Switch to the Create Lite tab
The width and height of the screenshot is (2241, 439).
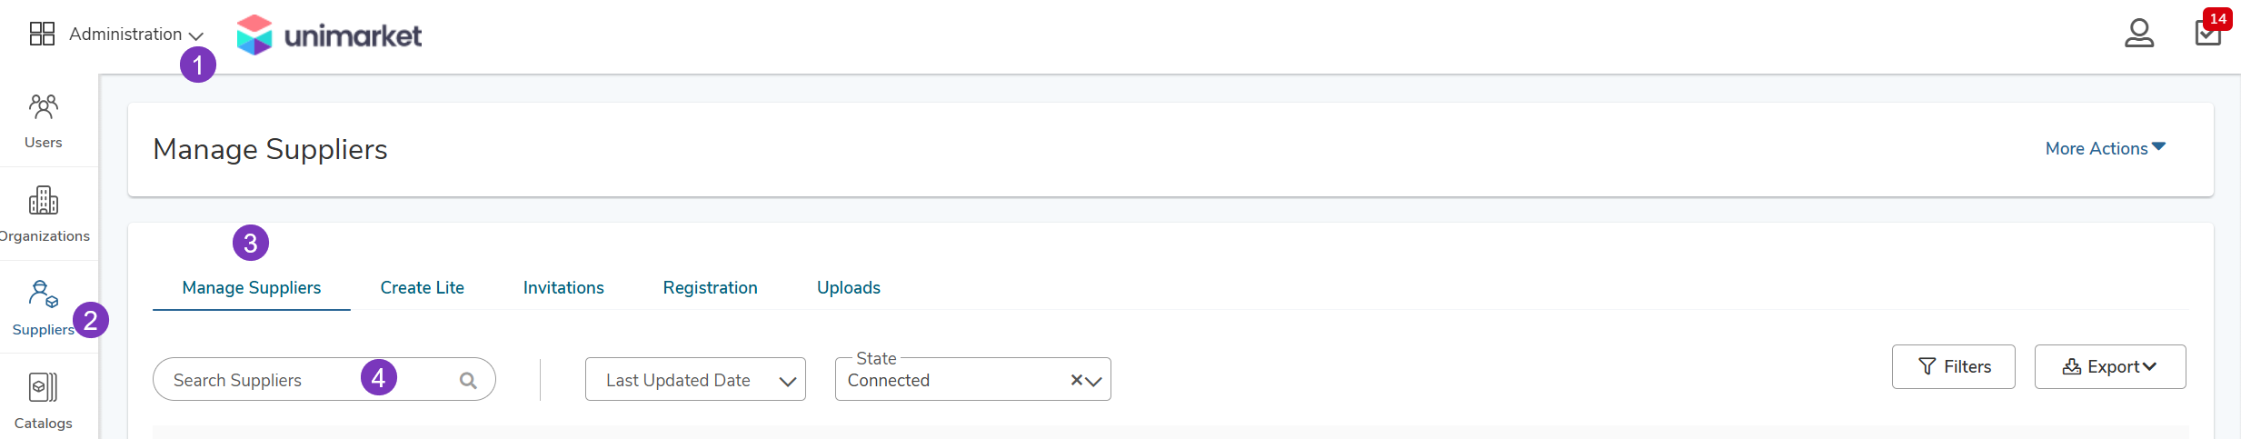(423, 287)
